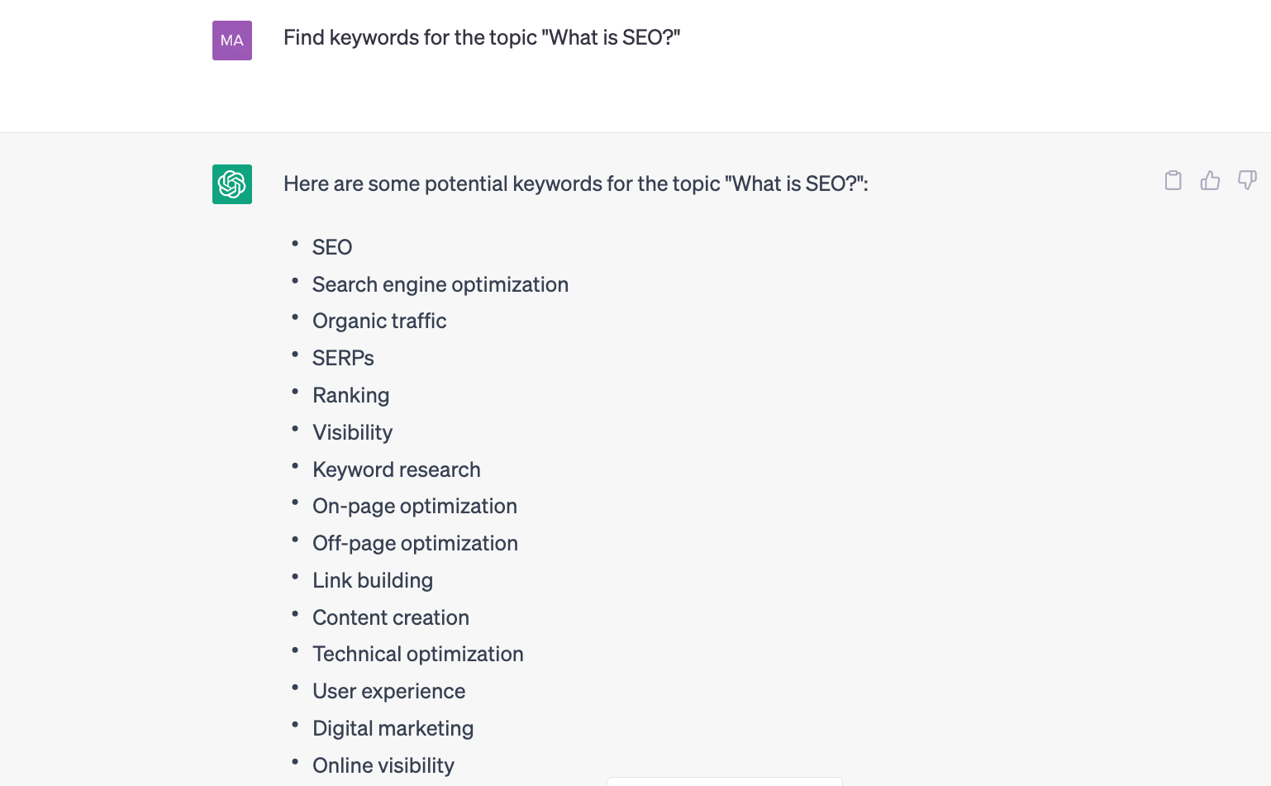Viewport: 1271px width, 786px height.
Task: Select the "User experience" list item
Action: click(x=388, y=691)
